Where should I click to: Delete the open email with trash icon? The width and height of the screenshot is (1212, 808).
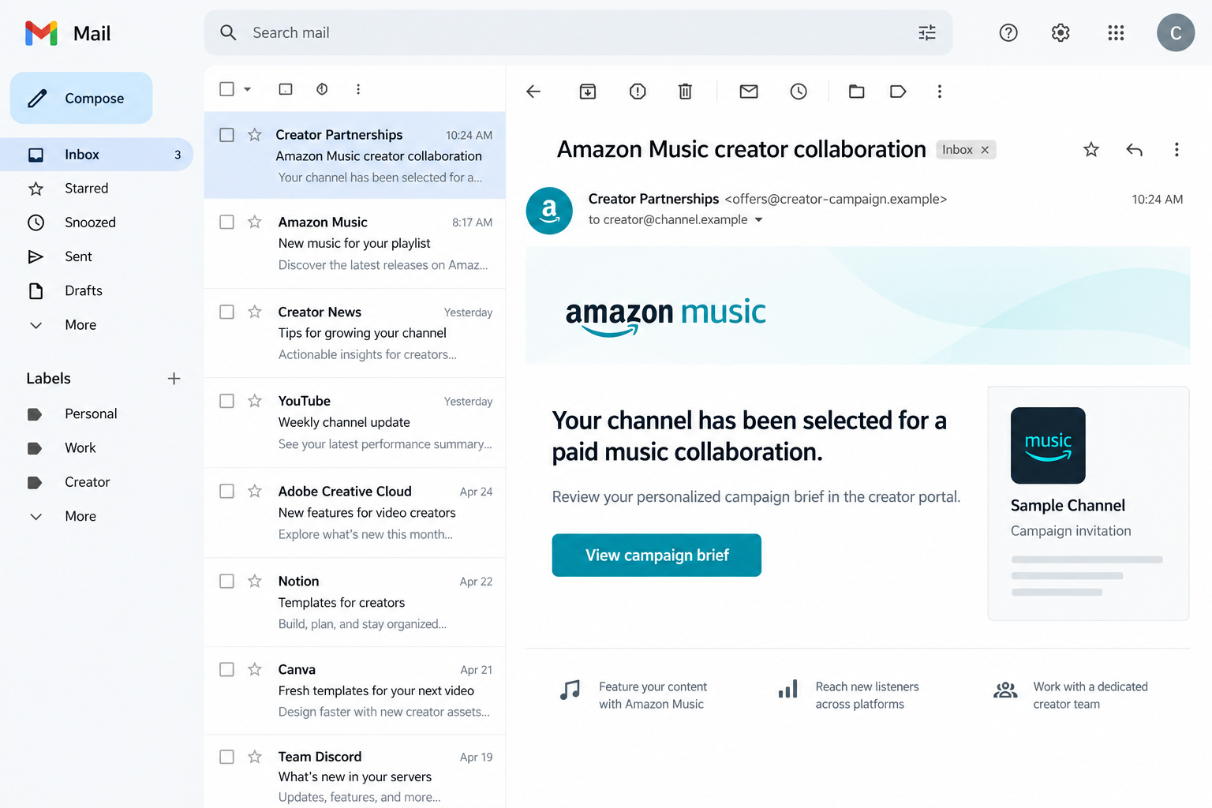tap(685, 92)
